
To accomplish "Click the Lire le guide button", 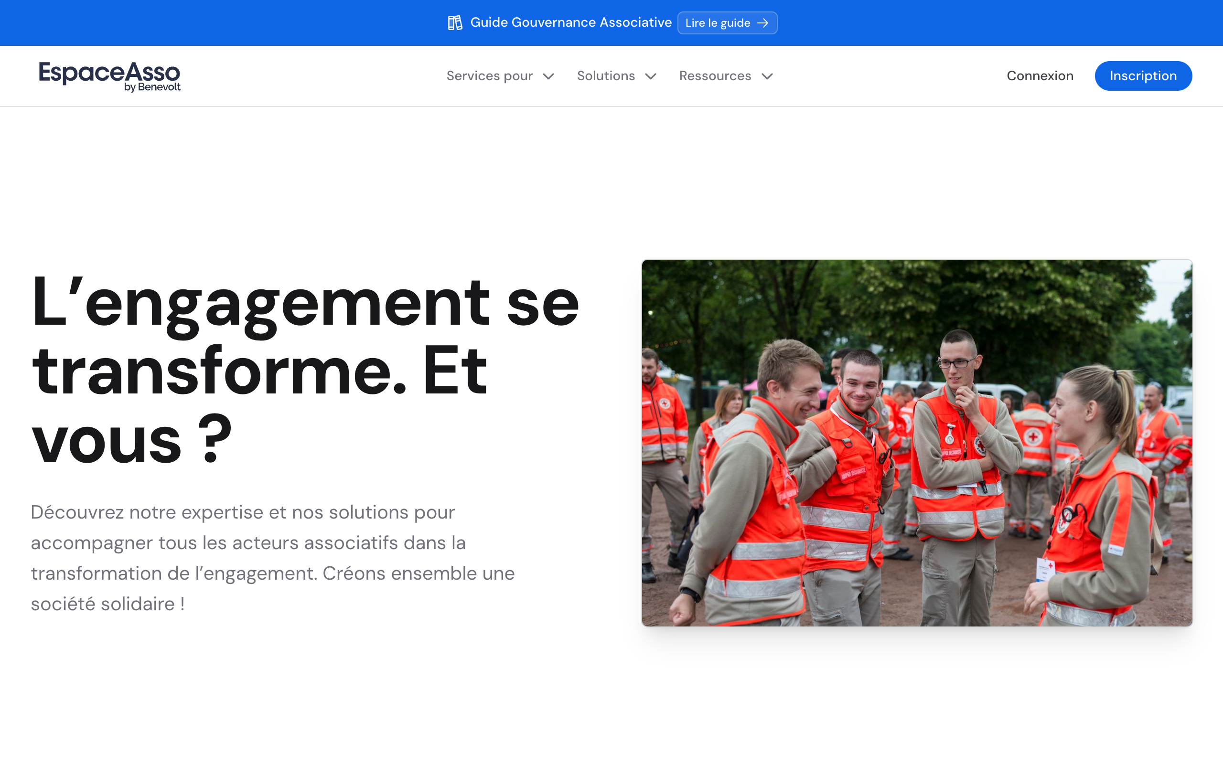I will tap(718, 23).
